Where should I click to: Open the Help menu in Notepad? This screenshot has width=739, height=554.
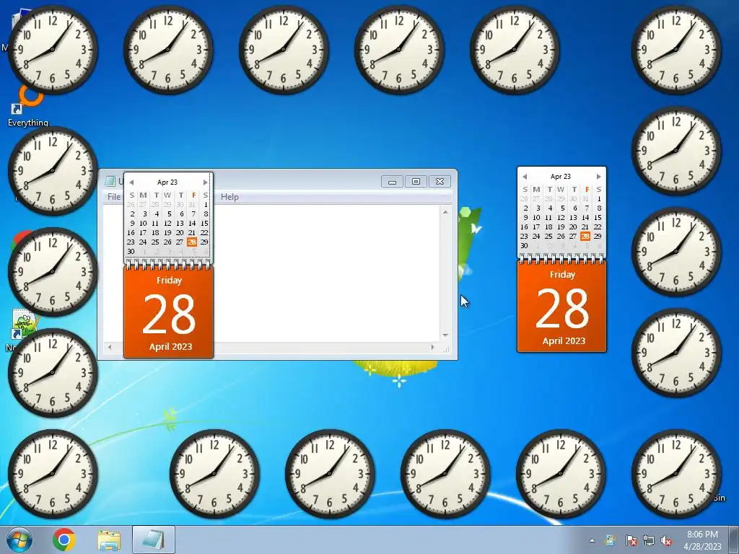click(229, 197)
